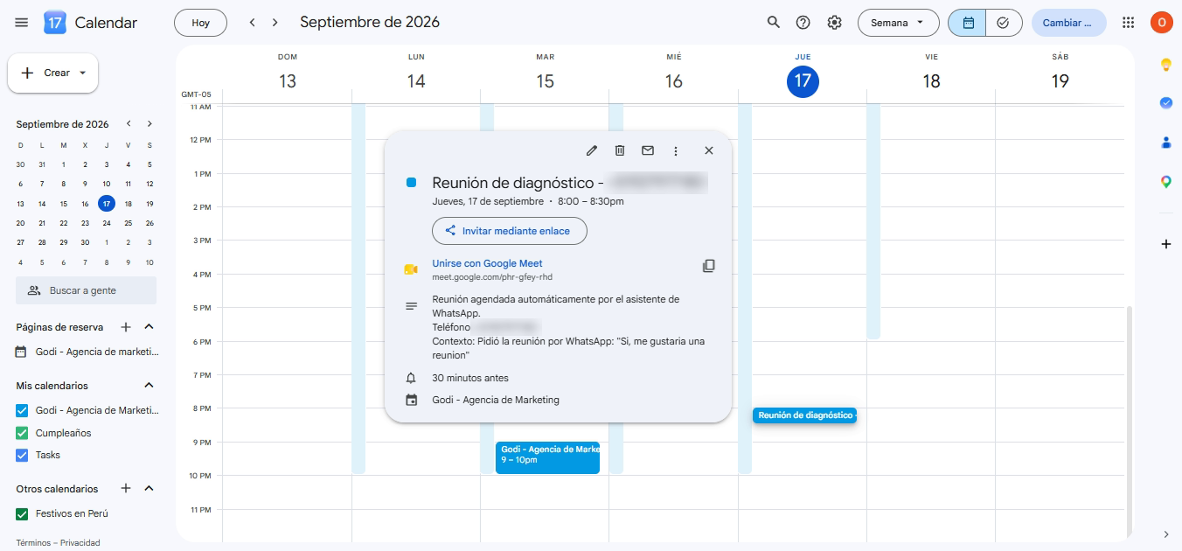The height and width of the screenshot is (551, 1182).
Task: Go to the previous week
Action: 253,23
